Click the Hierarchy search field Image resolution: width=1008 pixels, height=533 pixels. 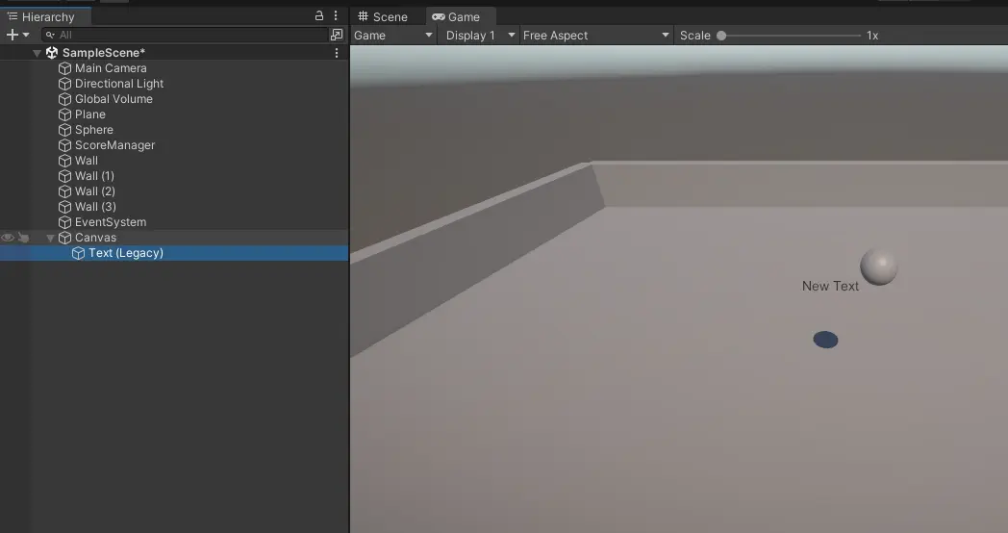pos(188,35)
